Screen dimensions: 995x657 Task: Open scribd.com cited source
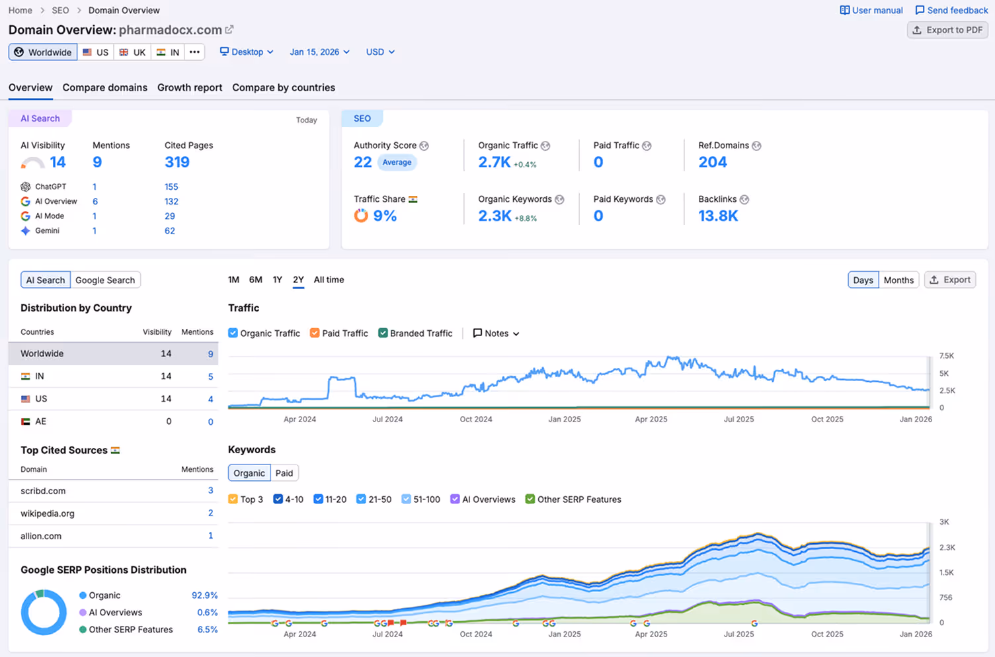43,491
